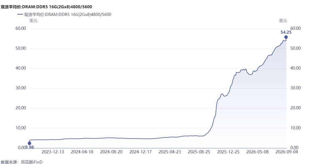
Task: Click the right axis unit label 美元
Action: pos(283,21)
